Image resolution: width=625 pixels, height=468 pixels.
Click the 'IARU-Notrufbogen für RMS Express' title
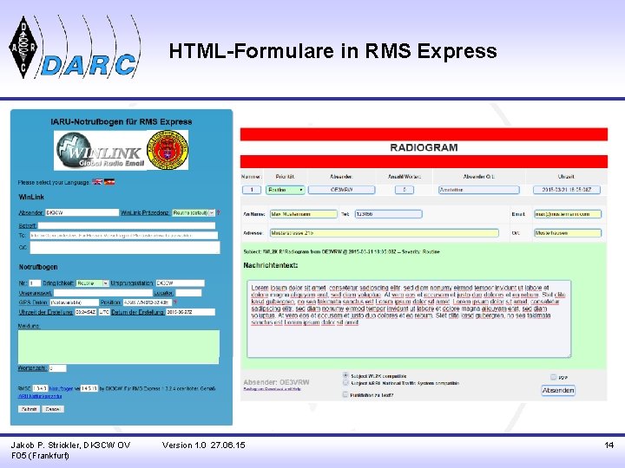[x=122, y=122]
